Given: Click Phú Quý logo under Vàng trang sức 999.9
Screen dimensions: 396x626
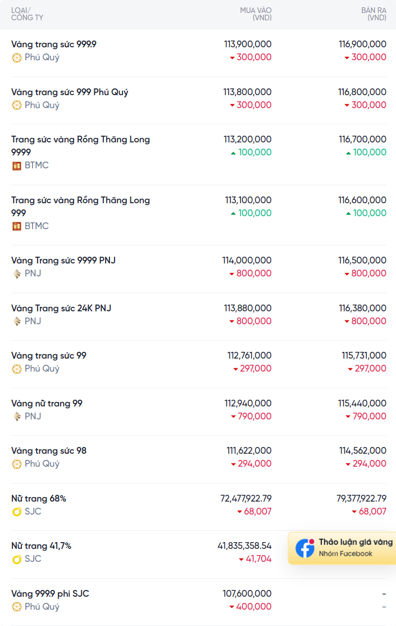Looking at the screenshot, I should tap(16, 58).
